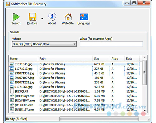The image size is (156, 123).
Task: Click the Restore floppy disk icon
Action: pos(32,17)
